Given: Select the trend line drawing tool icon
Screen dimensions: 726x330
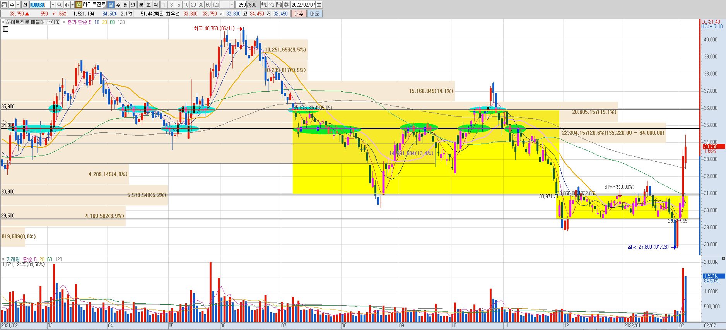Looking at the screenshot, I should 272,5.
